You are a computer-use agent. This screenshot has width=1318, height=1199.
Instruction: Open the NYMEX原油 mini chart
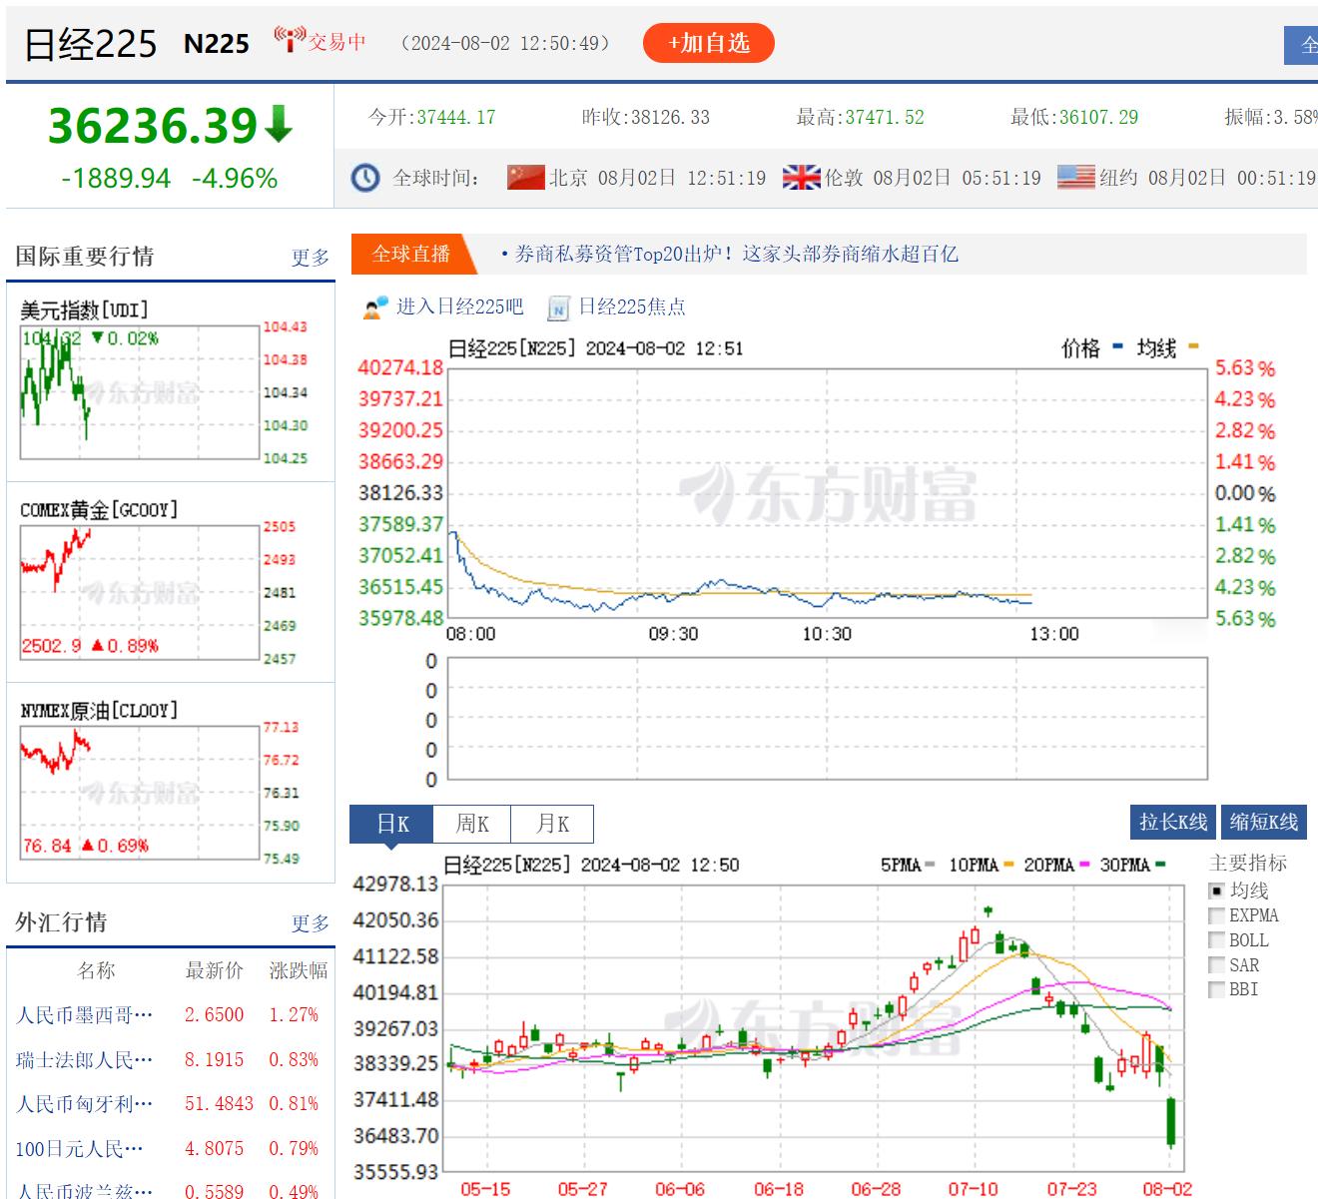[139, 794]
